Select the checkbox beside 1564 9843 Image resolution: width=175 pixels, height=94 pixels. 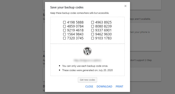[64, 34]
